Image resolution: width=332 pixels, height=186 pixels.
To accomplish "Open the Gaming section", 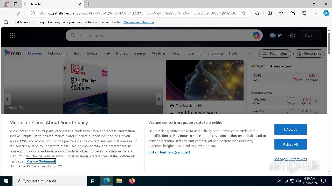I will (x=140, y=53).
